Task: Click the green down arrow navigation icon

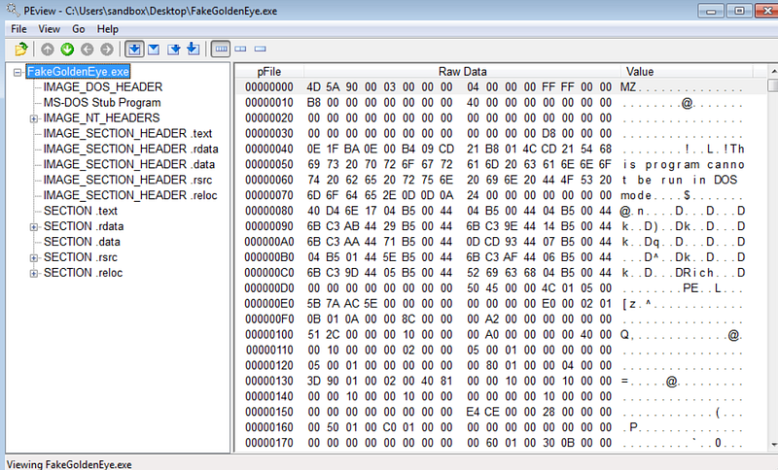Action: [x=67, y=49]
